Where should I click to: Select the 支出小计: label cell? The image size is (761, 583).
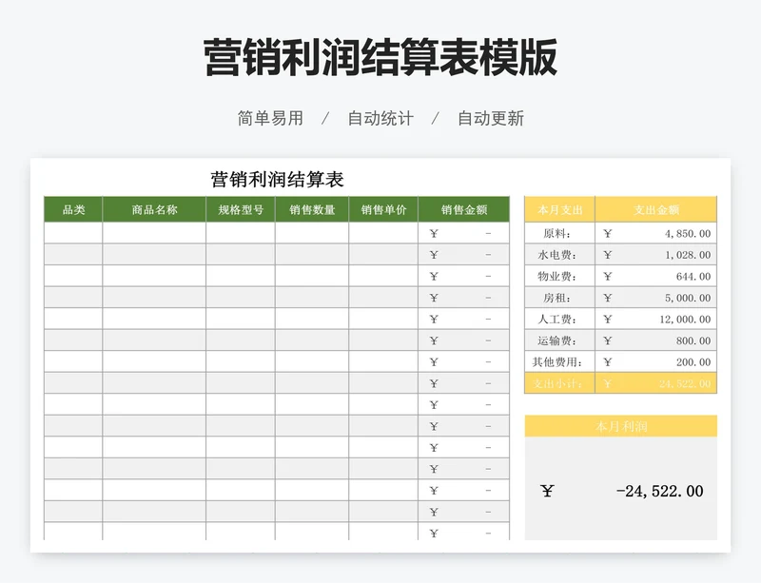tap(559, 383)
